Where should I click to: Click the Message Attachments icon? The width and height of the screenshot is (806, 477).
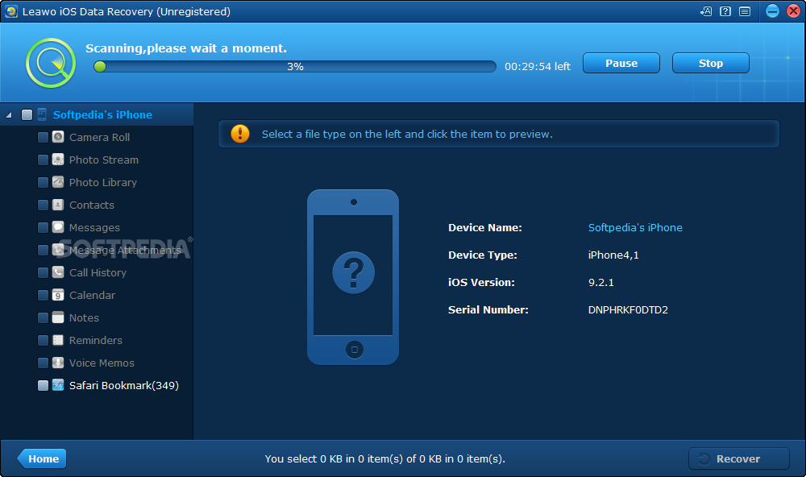tap(58, 250)
